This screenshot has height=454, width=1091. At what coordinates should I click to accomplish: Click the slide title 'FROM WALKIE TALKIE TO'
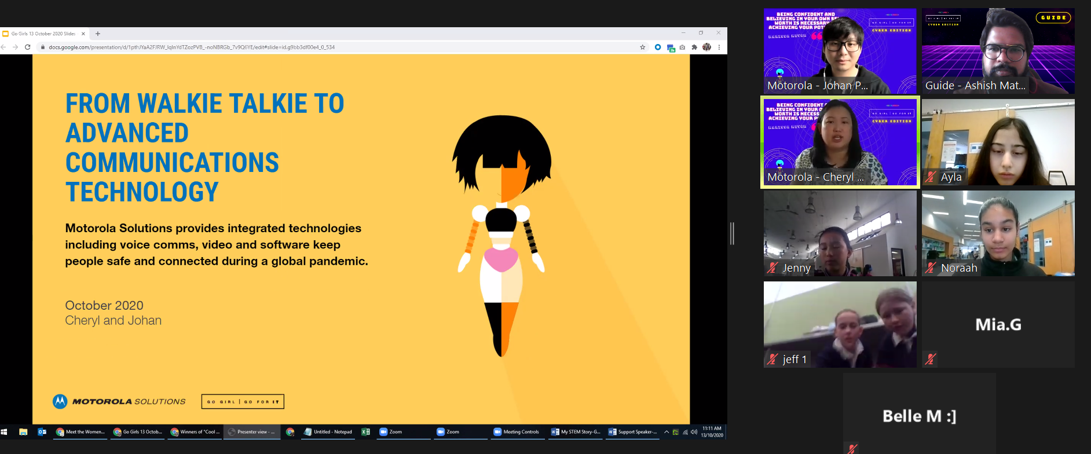pos(204,104)
